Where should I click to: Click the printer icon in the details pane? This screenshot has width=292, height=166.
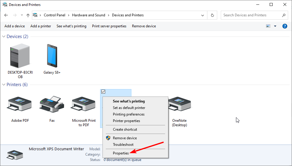15,155
